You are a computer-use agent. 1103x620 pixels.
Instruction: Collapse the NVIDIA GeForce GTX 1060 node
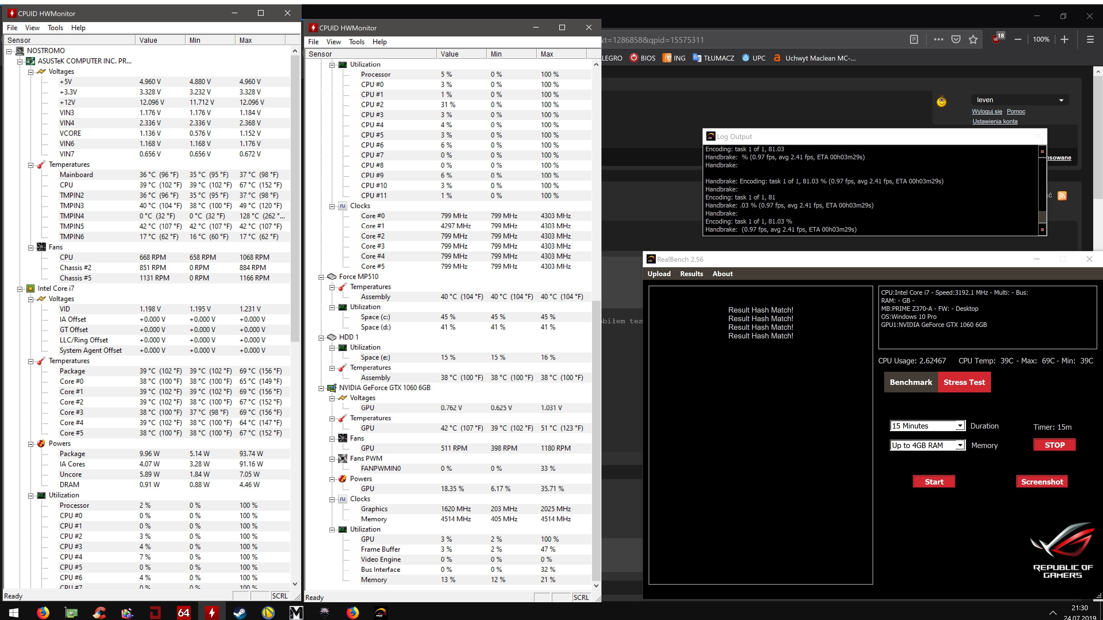(x=321, y=388)
